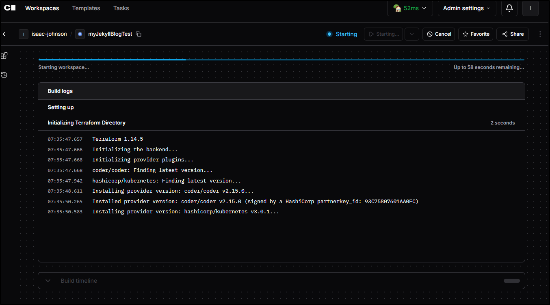Share the workspace
550x305 pixels.
coord(512,34)
